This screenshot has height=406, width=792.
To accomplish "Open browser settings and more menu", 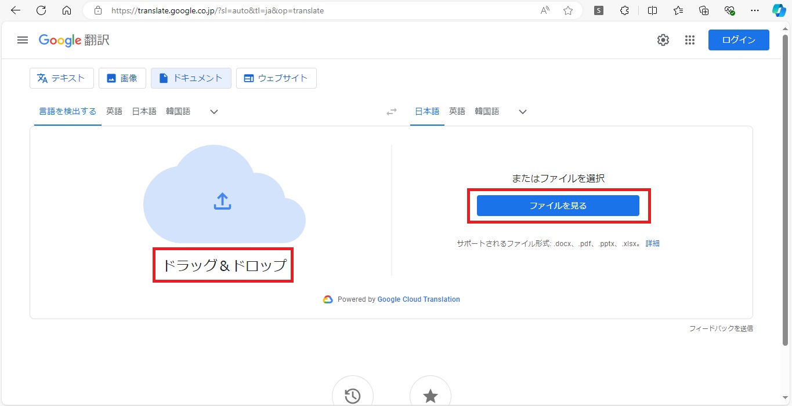I will point(755,10).
